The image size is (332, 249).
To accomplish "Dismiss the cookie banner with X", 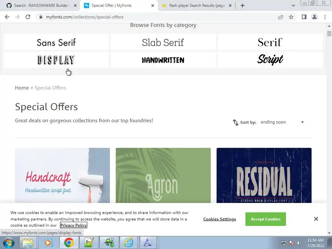I will coord(316,219).
